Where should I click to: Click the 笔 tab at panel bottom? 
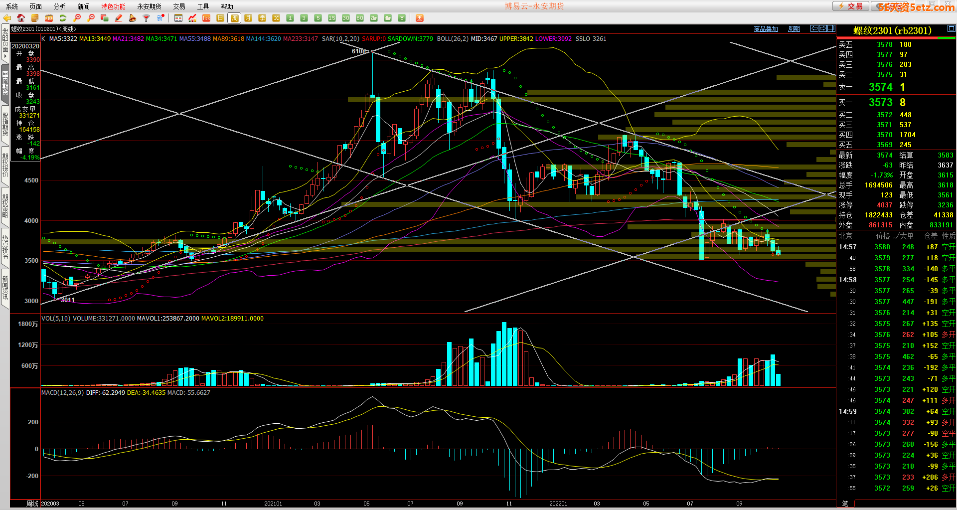pos(845,504)
